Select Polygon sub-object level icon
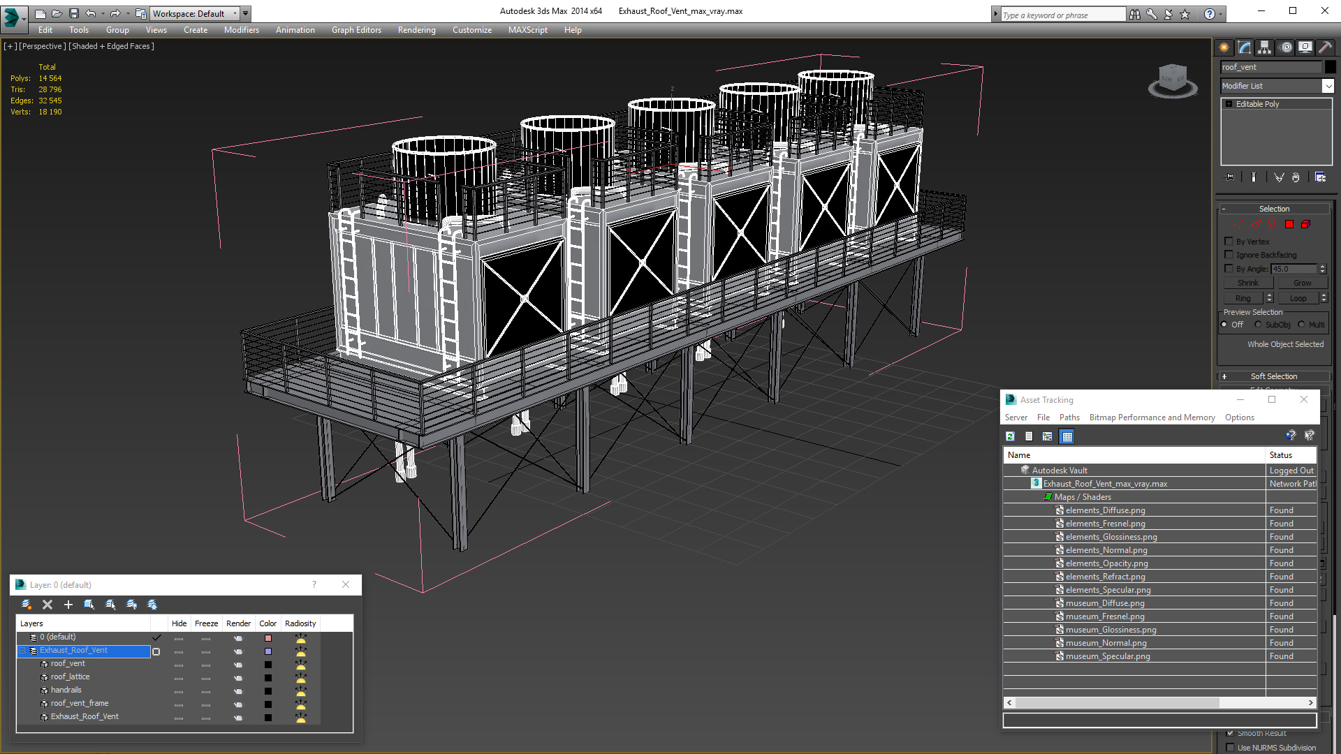Viewport: 1341px width, 754px height. 1289,225
